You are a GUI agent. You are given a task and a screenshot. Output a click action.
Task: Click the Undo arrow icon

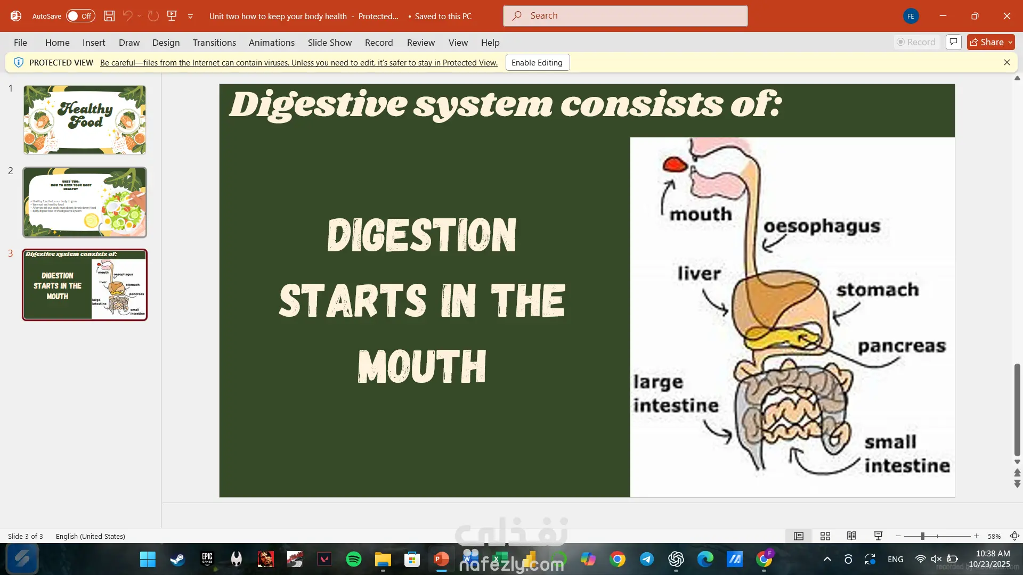pyautogui.click(x=127, y=16)
